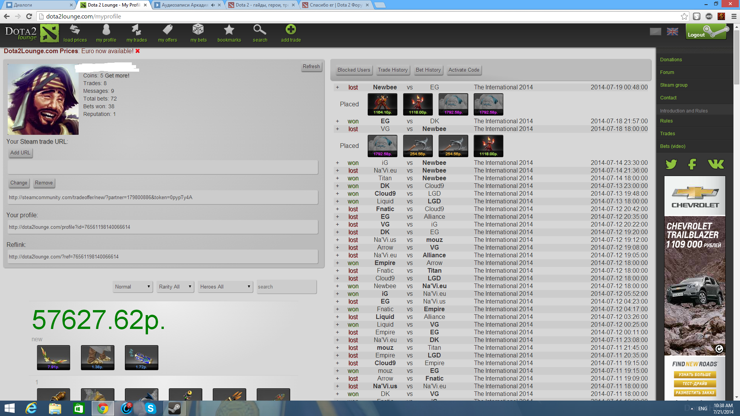Select the 7.91p. new inventory item
Viewport: 740px width, 416px height.
[53, 357]
